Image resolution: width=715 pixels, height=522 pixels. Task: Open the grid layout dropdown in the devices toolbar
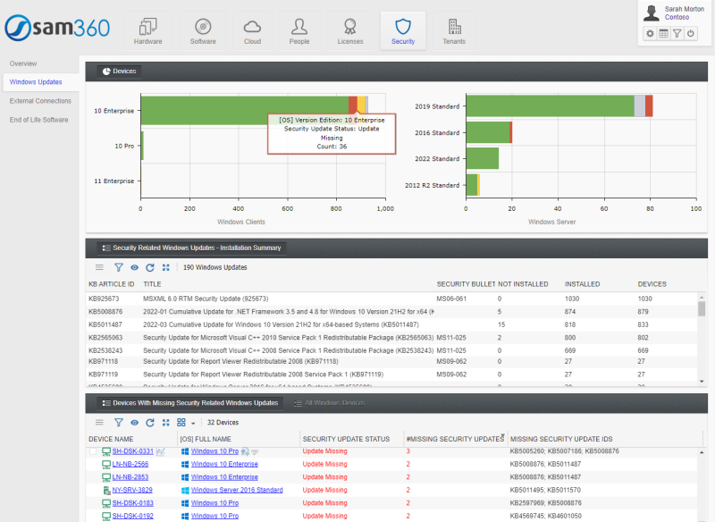point(186,422)
